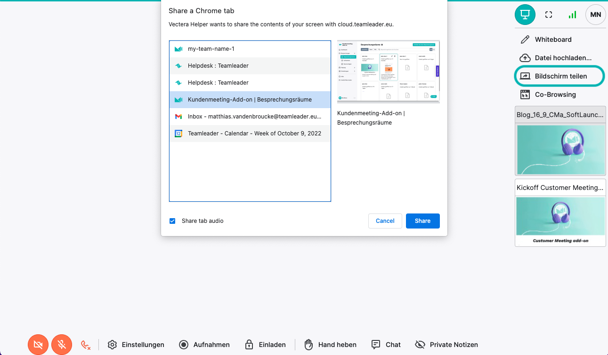
Task: Click the Private Notizen label
Action: (x=454, y=345)
